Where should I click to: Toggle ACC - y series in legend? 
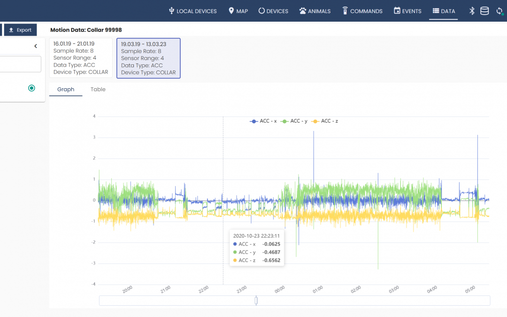pyautogui.click(x=294, y=121)
